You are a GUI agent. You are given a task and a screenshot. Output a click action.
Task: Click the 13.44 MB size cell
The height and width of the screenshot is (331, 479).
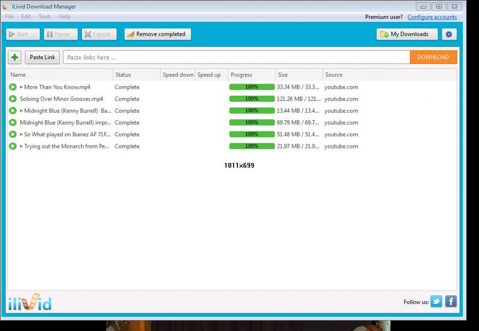coord(298,111)
